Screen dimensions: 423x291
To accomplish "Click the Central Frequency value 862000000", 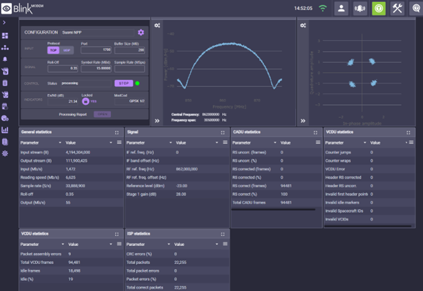I will (210, 114).
